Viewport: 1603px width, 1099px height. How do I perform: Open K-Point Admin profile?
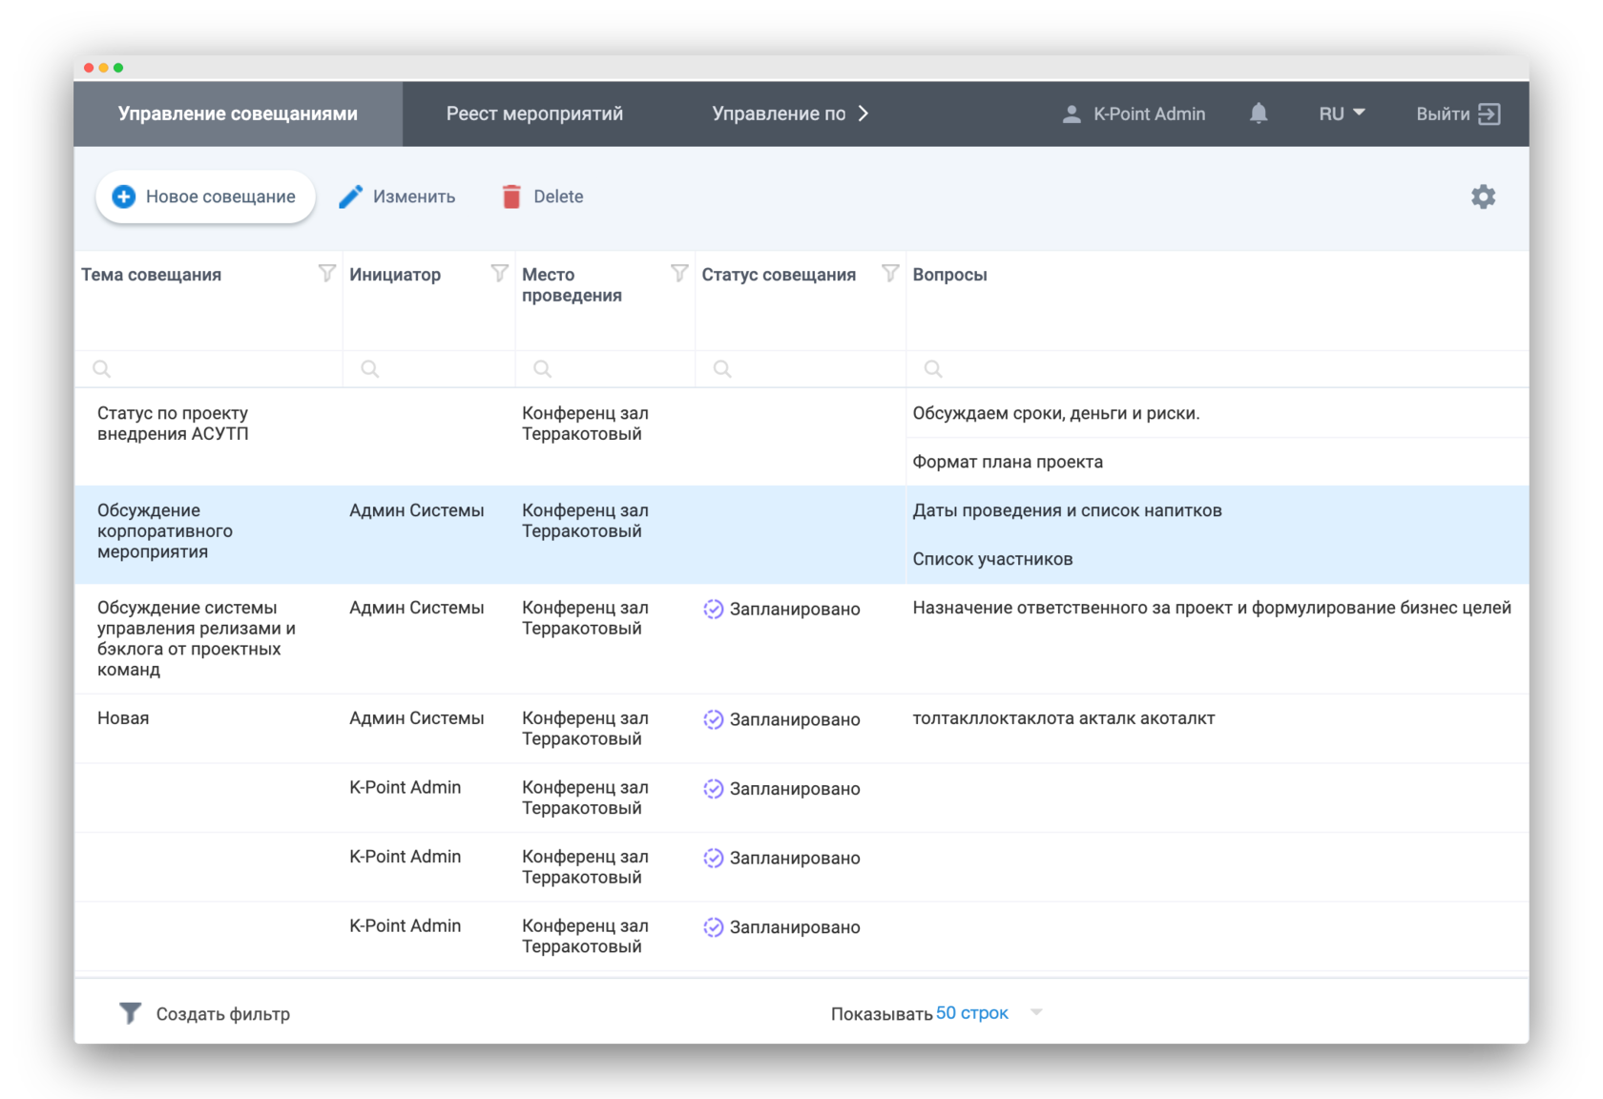point(1134,114)
